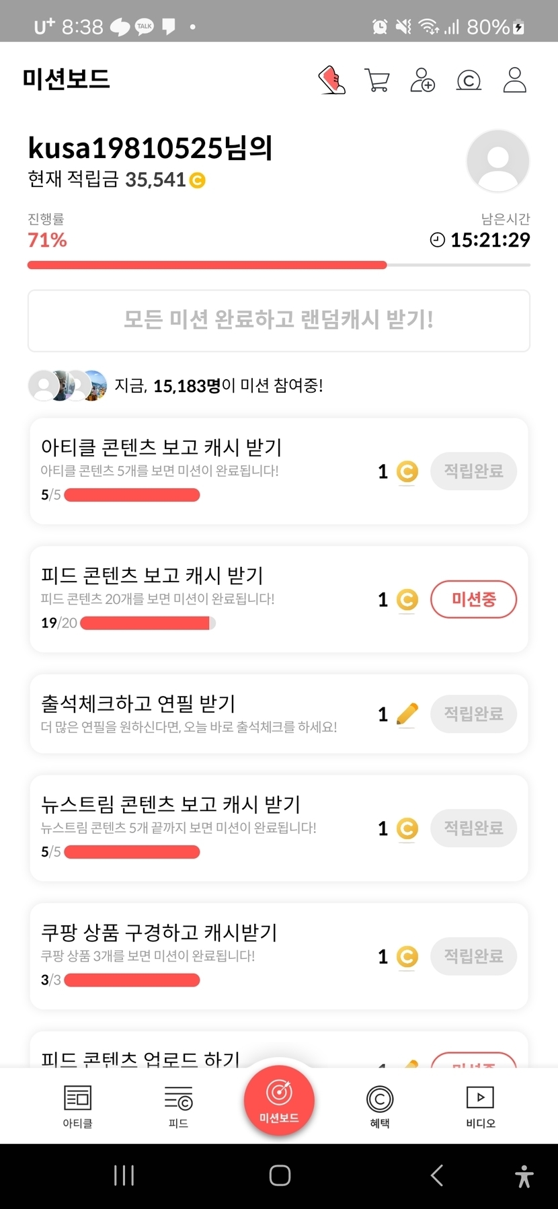Open the my profile person icon

514,80
